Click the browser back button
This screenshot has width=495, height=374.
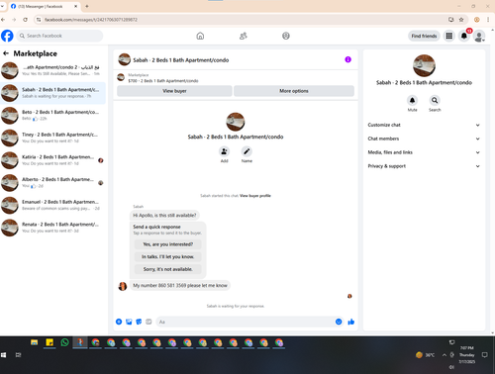point(3,20)
